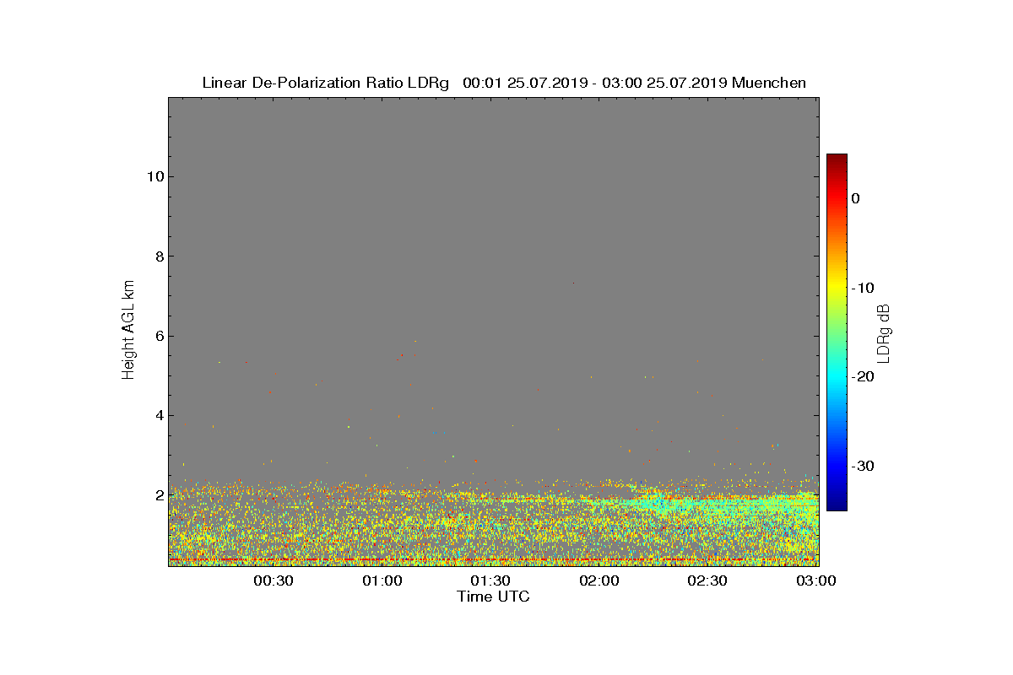1013x675 pixels.
Task: Click the 03:00 time tick label
Action: click(x=816, y=580)
